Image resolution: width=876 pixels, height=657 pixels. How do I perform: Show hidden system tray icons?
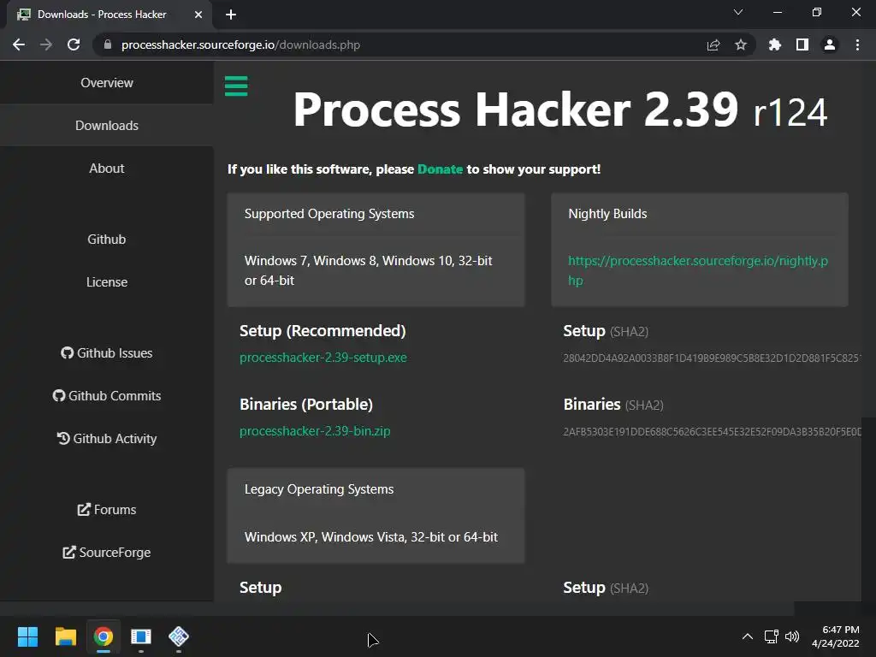(x=747, y=636)
